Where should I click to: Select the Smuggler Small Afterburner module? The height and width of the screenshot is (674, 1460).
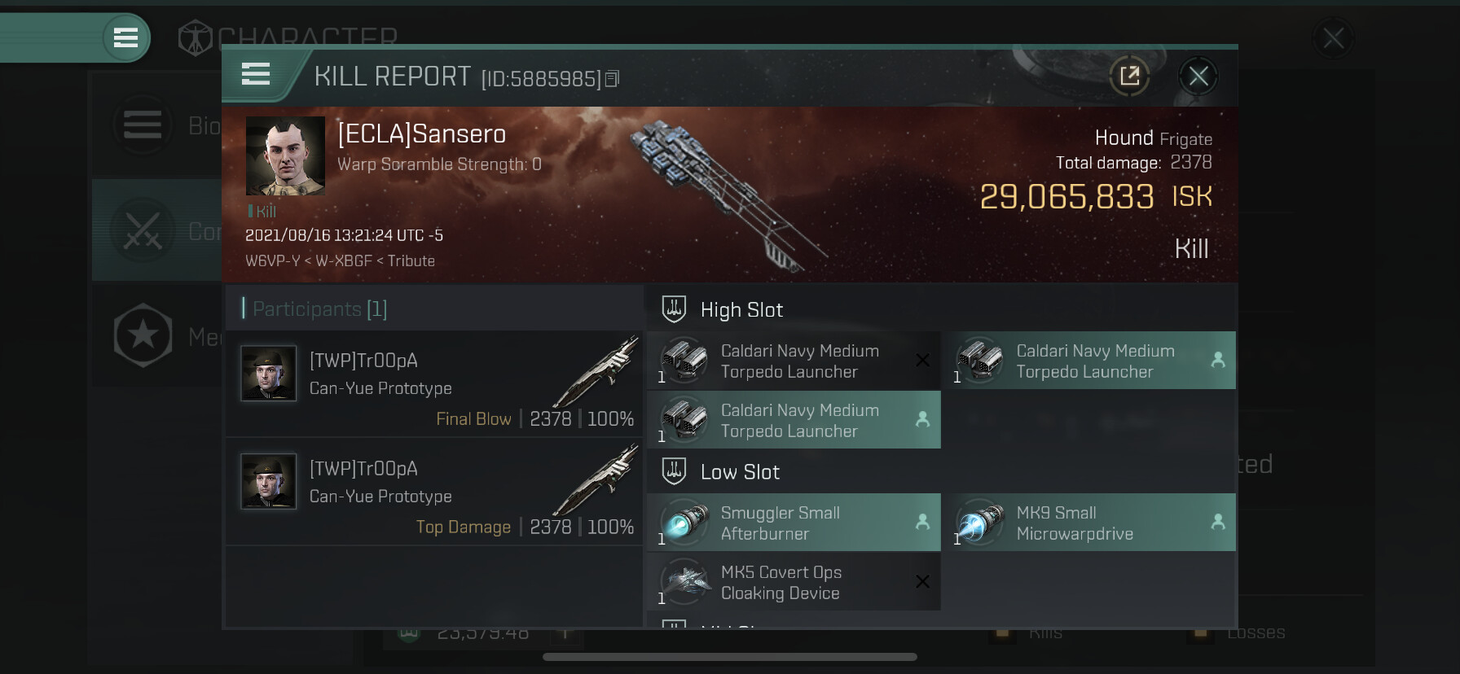pos(794,523)
